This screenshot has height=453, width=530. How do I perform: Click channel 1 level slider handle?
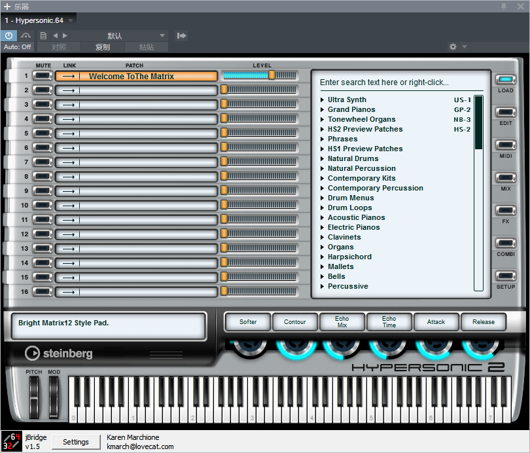click(272, 75)
